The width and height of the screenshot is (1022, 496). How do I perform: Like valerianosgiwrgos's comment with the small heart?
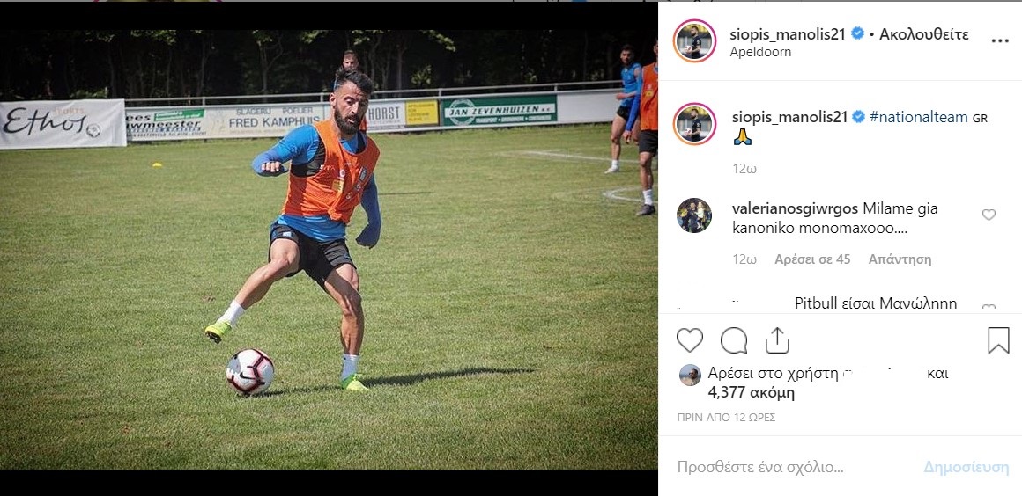[x=989, y=215]
